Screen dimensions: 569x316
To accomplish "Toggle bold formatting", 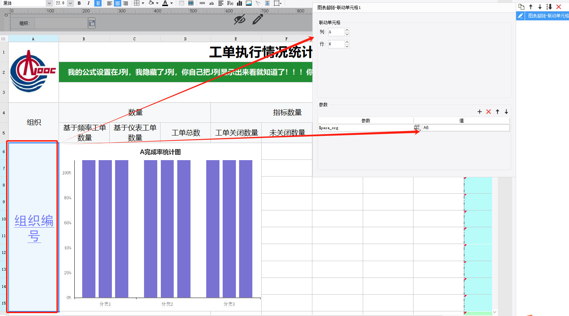I will 79,3.
